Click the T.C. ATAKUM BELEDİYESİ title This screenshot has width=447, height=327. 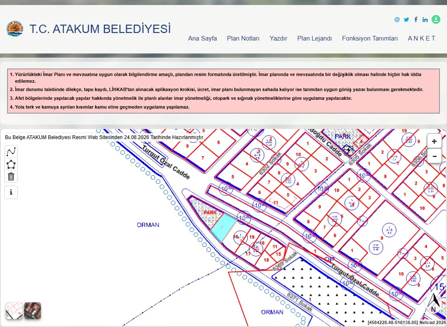click(x=100, y=29)
